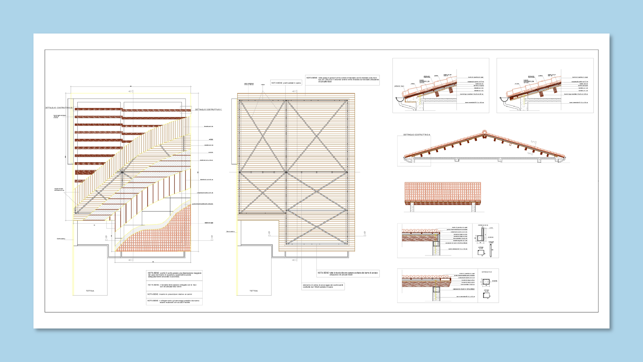Click the note about 'collegamenti e gli ancoraggi metallici'
The height and width of the screenshot is (362, 643).
pos(174,302)
